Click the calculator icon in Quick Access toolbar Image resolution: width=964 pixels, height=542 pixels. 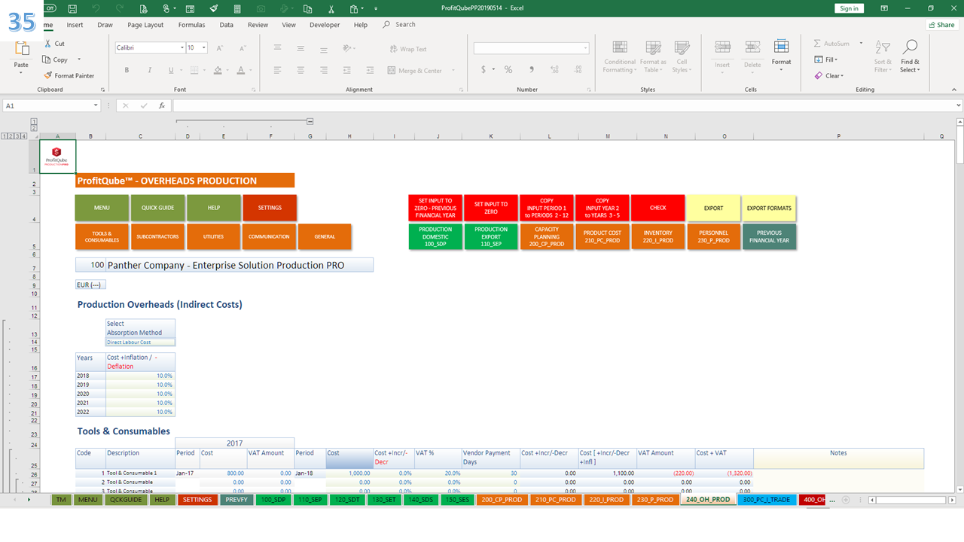click(x=238, y=8)
